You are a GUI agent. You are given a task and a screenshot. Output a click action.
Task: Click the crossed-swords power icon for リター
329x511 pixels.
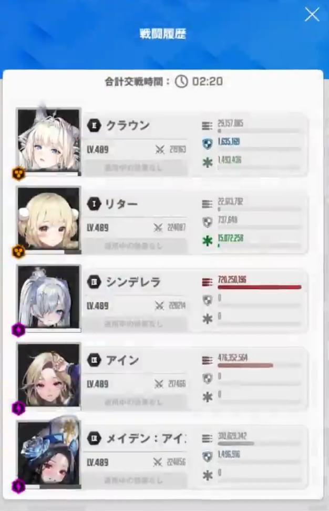[158, 228]
